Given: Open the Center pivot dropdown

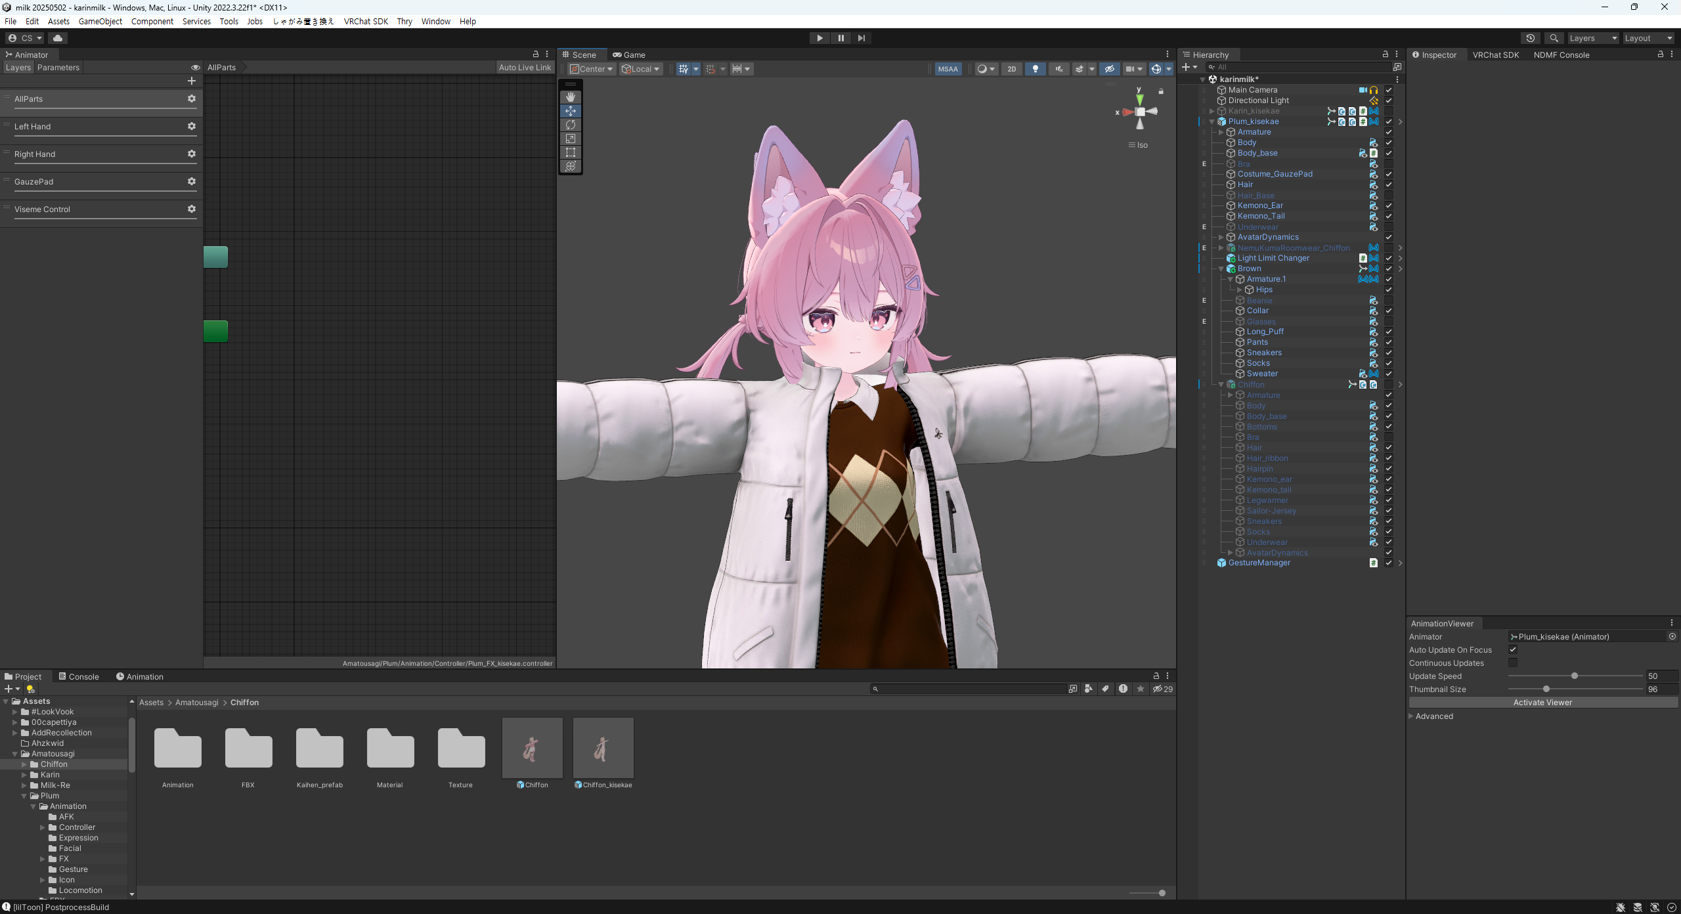Looking at the screenshot, I should tap(592, 69).
